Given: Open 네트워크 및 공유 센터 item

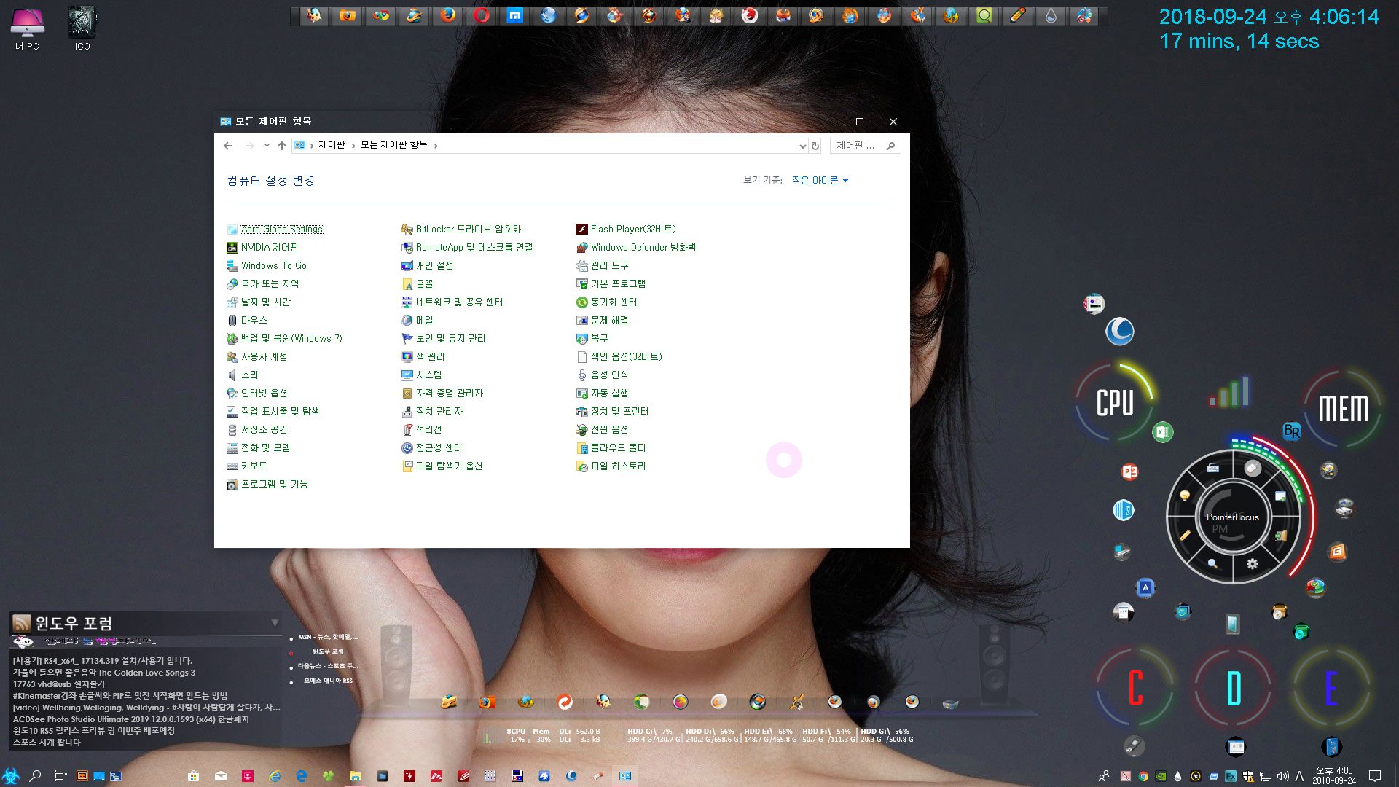Looking at the screenshot, I should (452, 302).
